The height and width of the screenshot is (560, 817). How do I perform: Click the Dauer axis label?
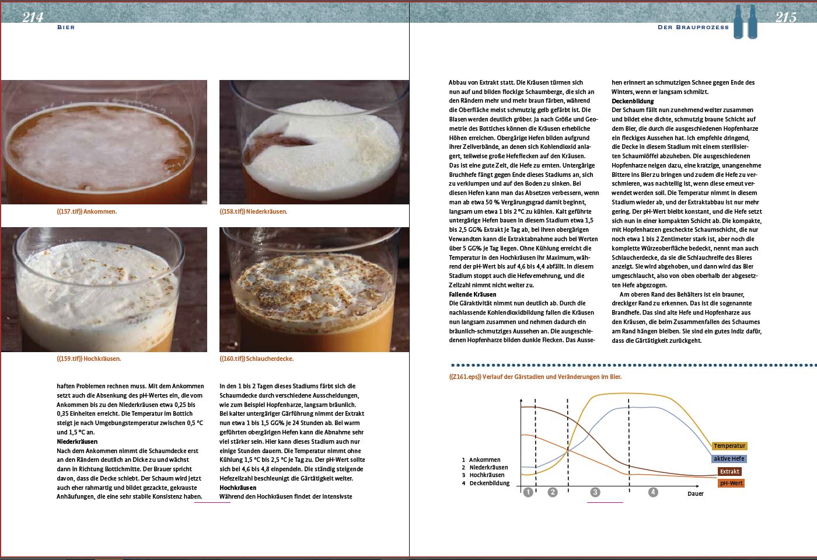(695, 493)
